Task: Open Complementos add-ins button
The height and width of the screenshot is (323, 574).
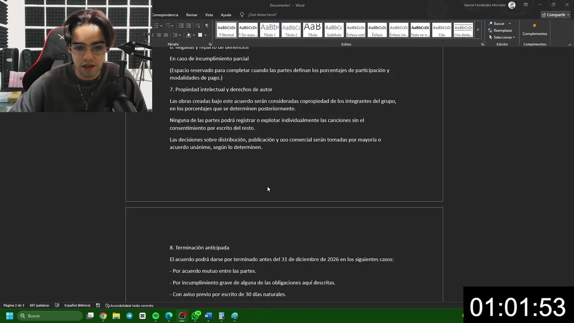Action: pyautogui.click(x=535, y=30)
